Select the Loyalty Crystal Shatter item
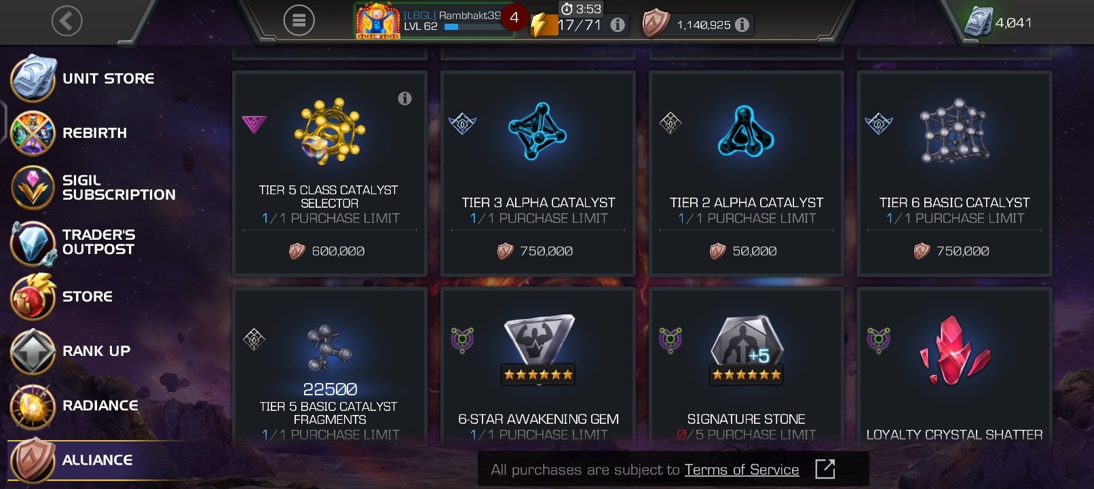This screenshot has width=1094, height=489. coord(955,367)
